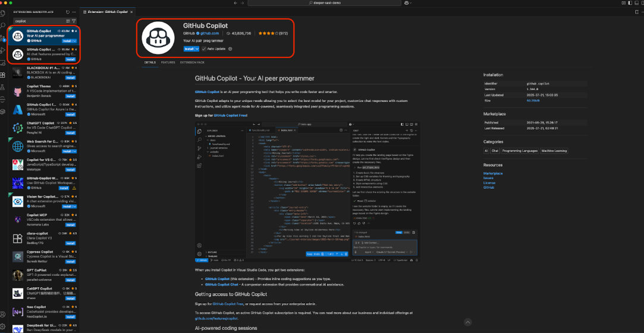The height and width of the screenshot is (333, 644).
Task: Clear extensions search results icon
Action: tap(67, 21)
